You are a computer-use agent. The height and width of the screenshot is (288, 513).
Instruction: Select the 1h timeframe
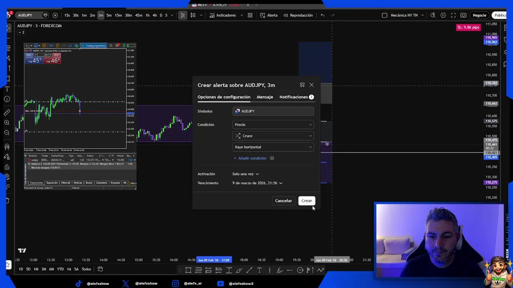147,15
